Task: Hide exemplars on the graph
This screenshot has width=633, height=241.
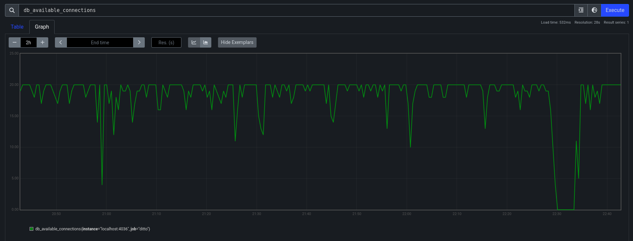Action: (x=237, y=43)
